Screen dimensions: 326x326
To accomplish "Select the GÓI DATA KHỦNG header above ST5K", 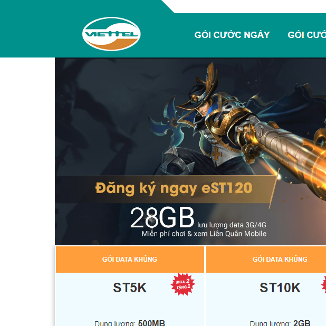I will click(x=130, y=259).
